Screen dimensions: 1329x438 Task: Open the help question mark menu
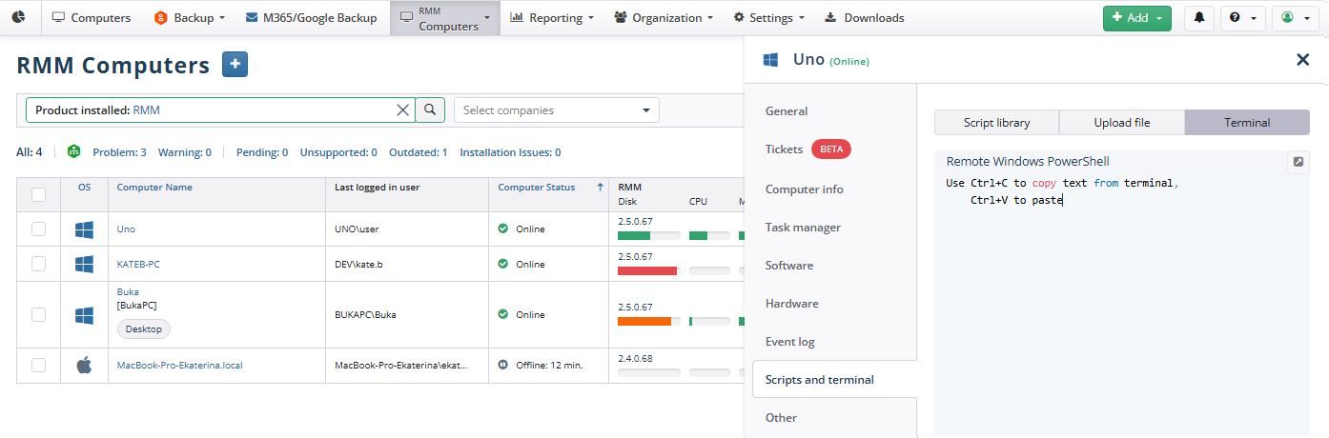(1242, 18)
